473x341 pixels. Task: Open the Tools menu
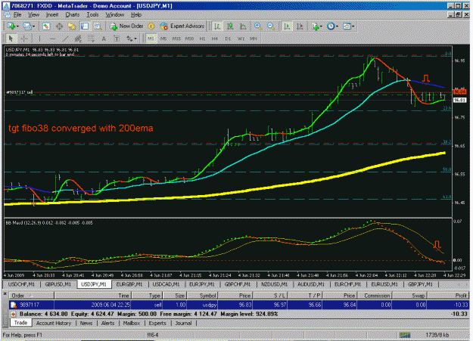(x=92, y=15)
